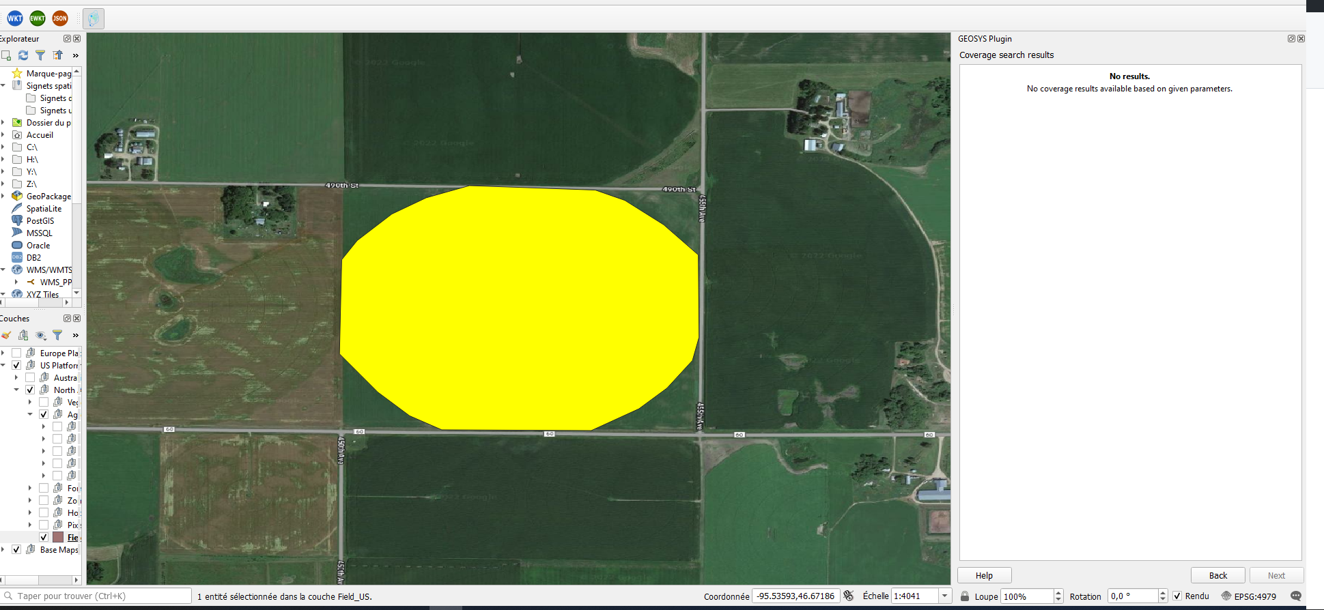Open the messages log speech bubble icon
The width and height of the screenshot is (1324, 610).
tap(1296, 596)
